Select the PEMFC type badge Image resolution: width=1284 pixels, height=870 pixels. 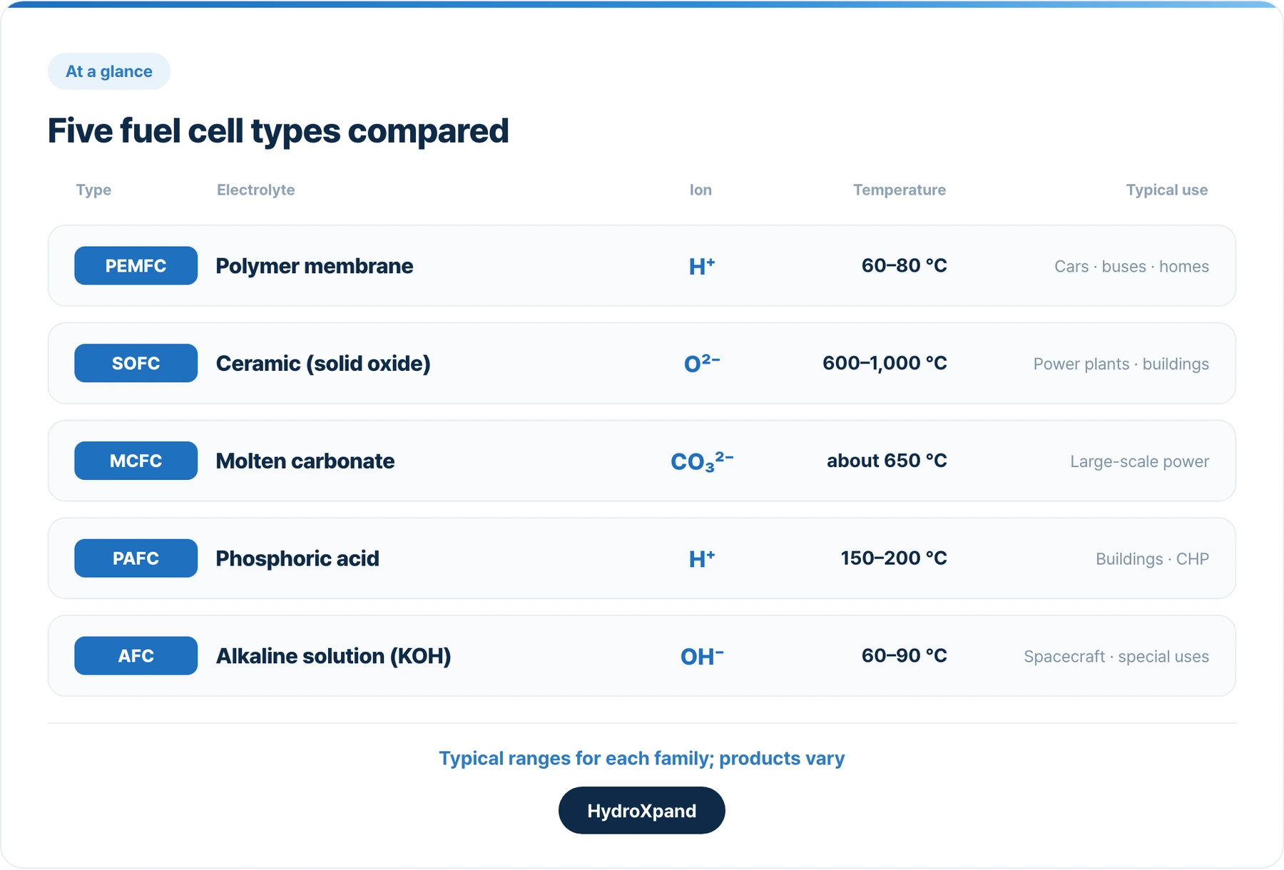pos(136,266)
